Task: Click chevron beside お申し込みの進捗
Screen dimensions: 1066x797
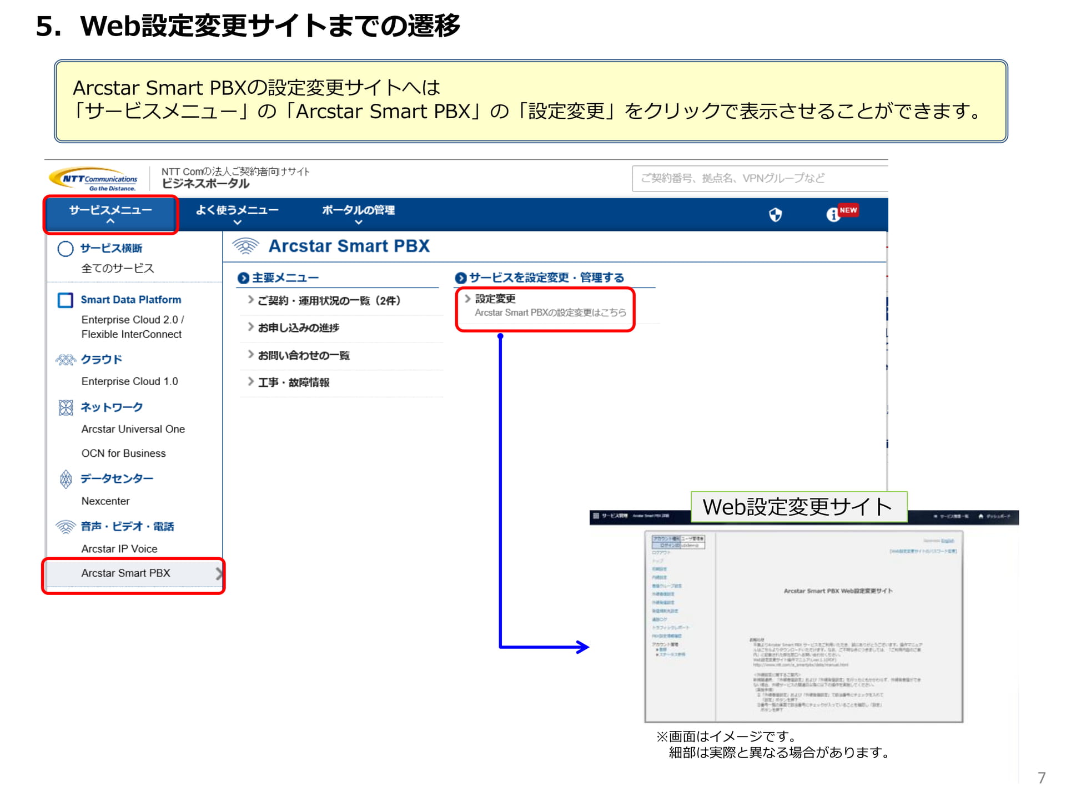Action: (251, 327)
